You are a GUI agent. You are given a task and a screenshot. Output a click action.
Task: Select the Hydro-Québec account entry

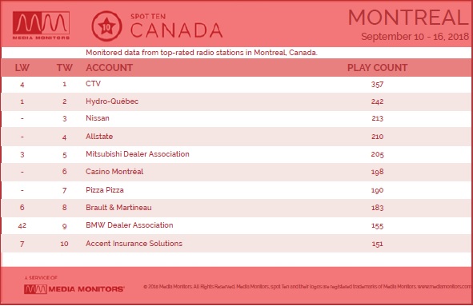(x=112, y=101)
